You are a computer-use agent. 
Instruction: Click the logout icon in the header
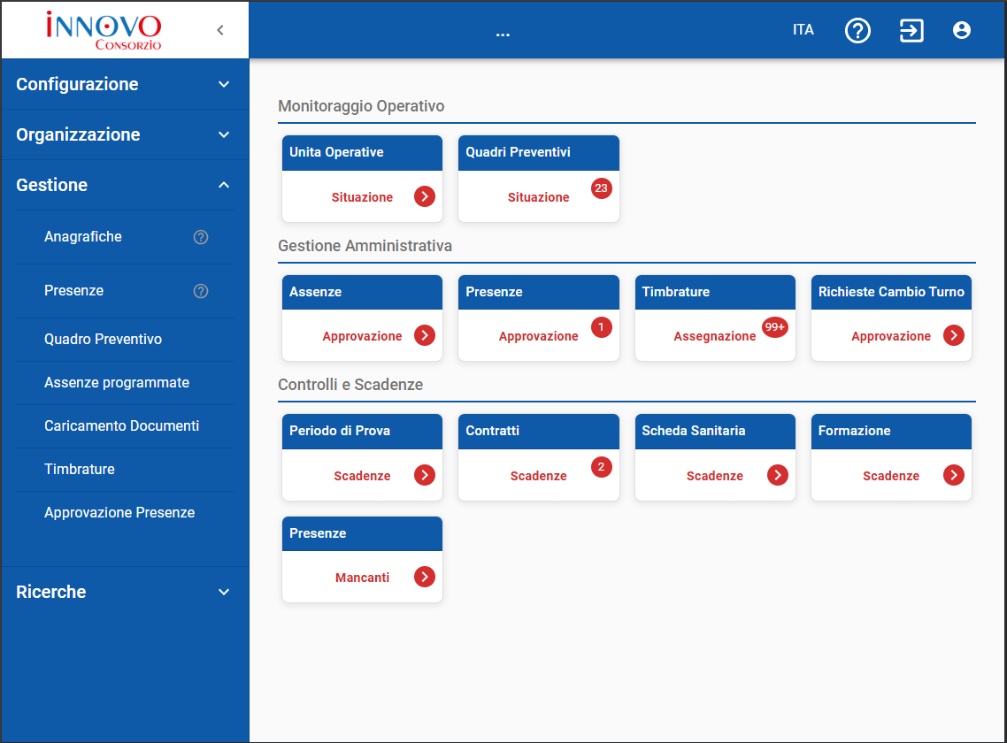[x=911, y=29]
